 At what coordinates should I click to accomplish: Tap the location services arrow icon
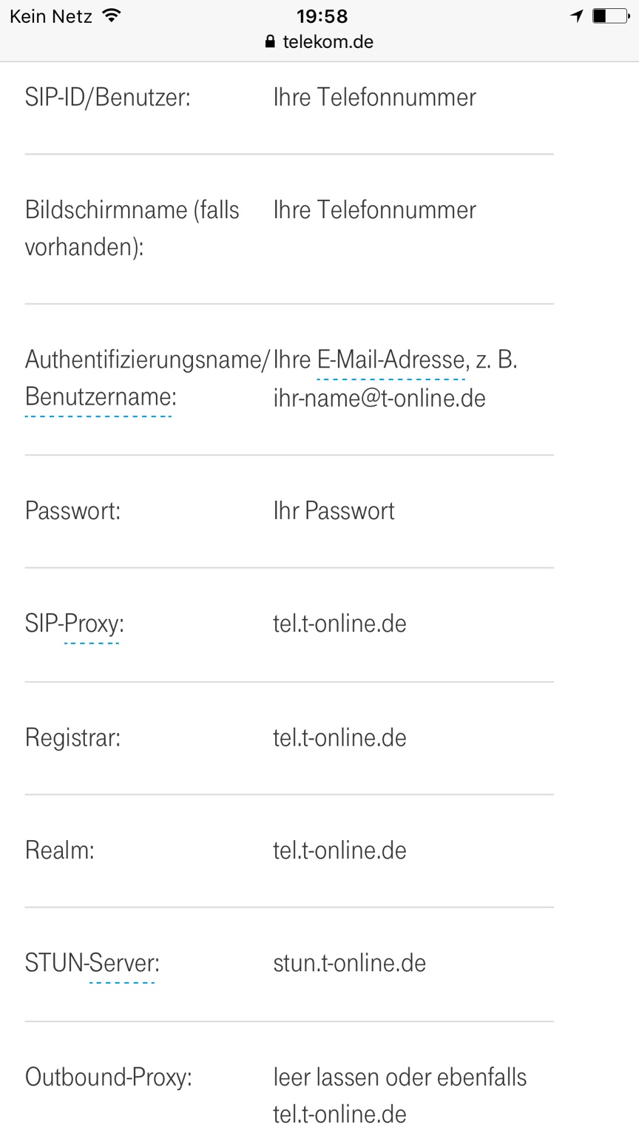577,16
